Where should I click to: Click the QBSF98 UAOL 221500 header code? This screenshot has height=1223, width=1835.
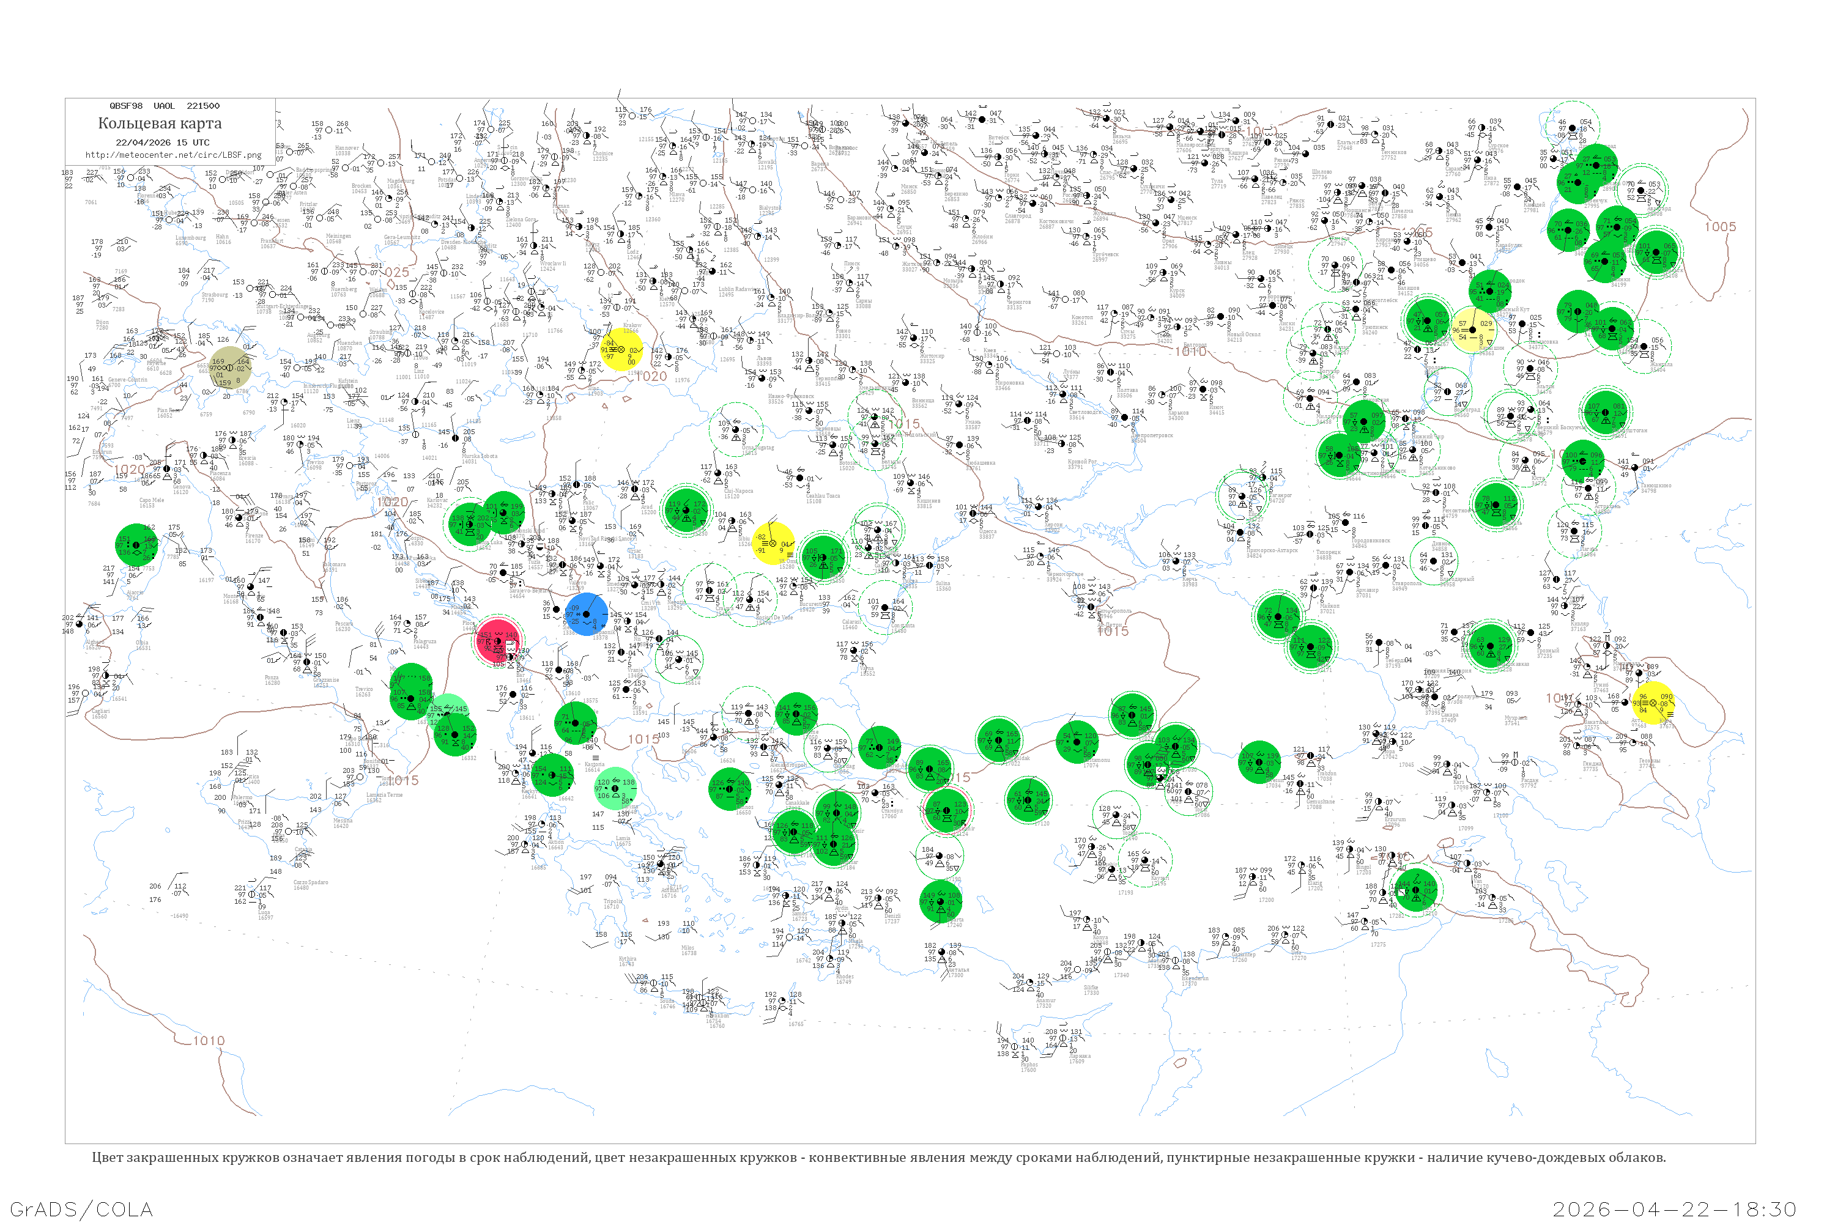point(165,105)
